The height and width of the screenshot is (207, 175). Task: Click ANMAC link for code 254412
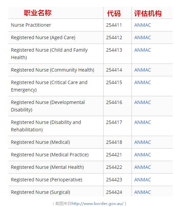click(x=142, y=37)
